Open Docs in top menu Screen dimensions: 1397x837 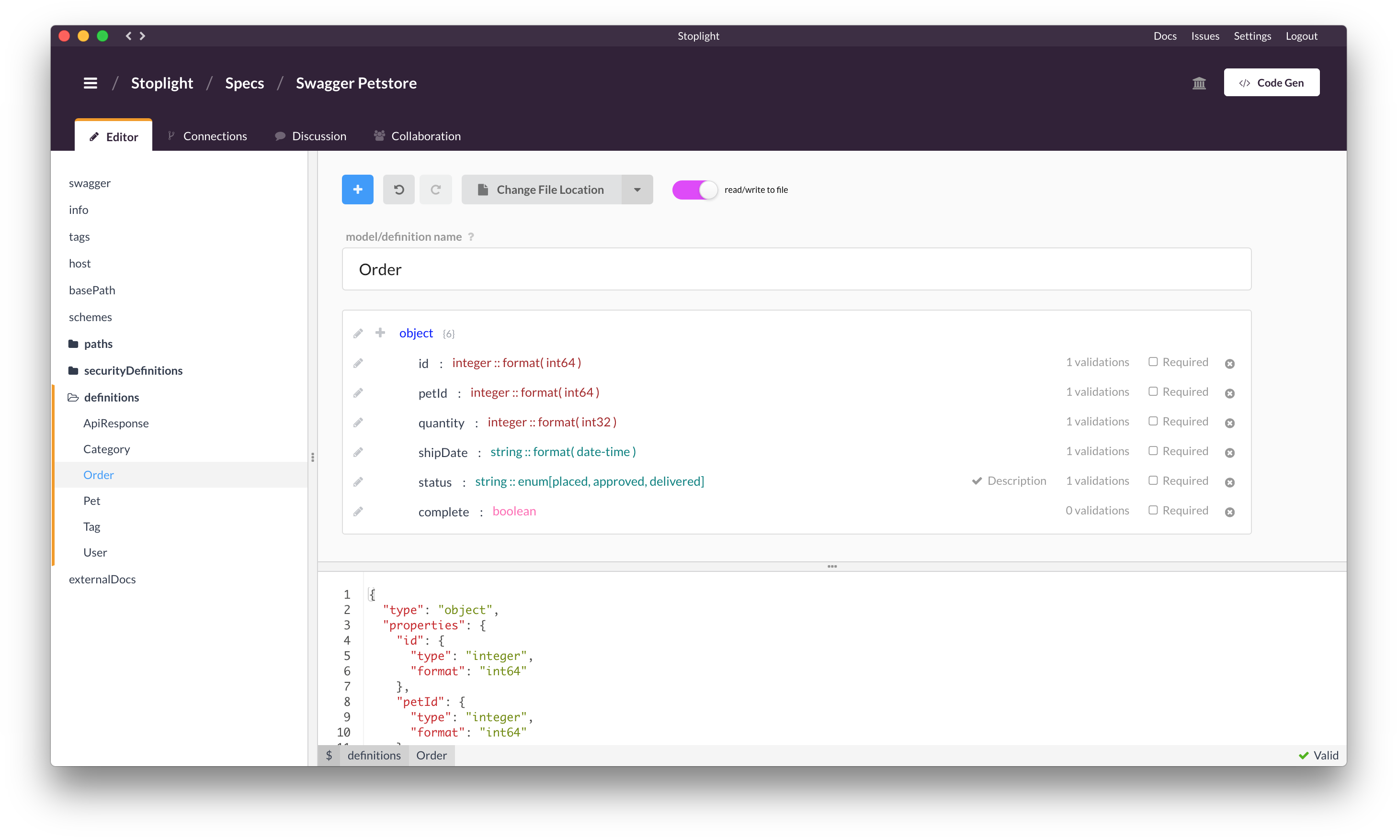click(x=1164, y=35)
